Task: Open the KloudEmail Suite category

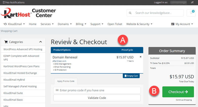Action: point(23,93)
